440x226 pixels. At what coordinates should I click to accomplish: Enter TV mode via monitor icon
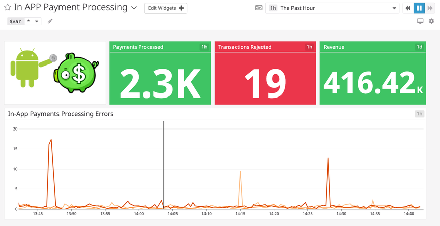coord(420,21)
